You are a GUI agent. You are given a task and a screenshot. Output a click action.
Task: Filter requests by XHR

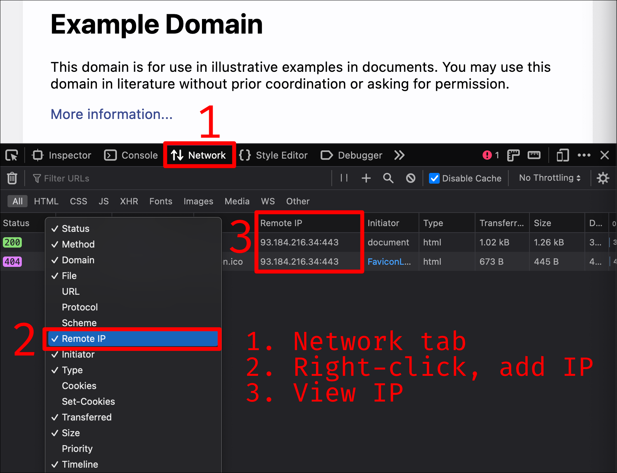(129, 201)
